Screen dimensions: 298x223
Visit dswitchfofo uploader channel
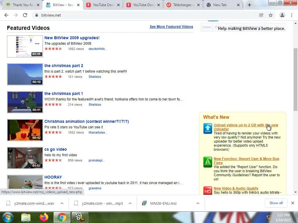click(x=98, y=49)
